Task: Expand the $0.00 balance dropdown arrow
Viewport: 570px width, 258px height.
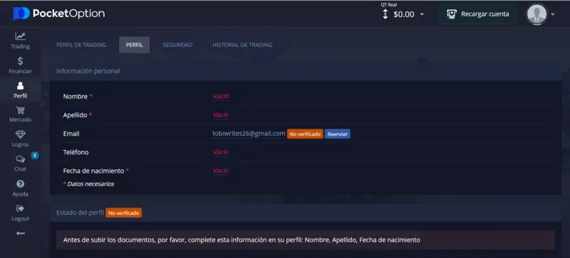Action: pyautogui.click(x=422, y=14)
